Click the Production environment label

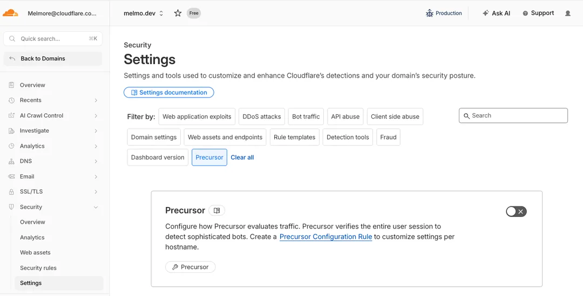[449, 13]
